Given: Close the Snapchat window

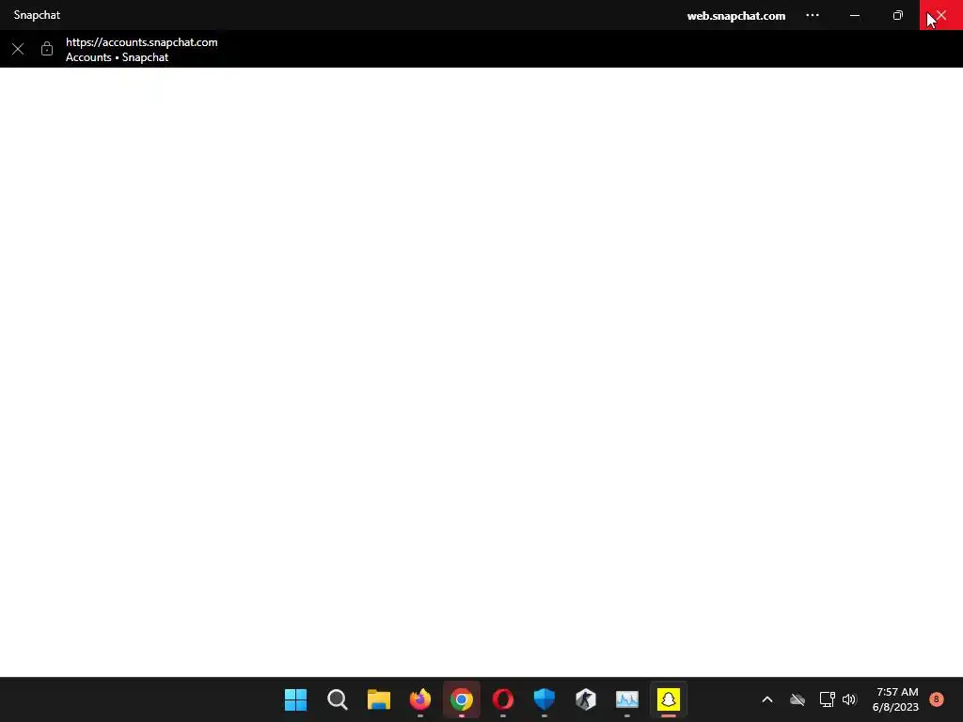Looking at the screenshot, I should (940, 15).
